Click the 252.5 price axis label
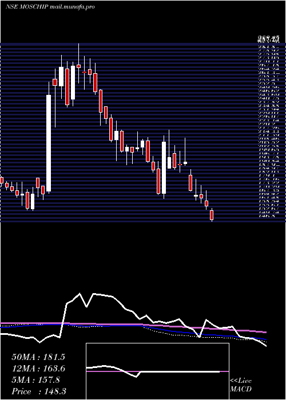 268,83
